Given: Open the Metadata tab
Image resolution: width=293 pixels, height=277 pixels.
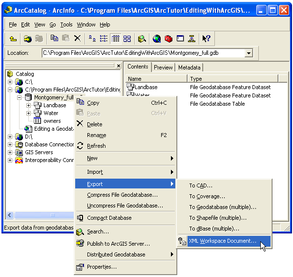Looking at the screenshot, I should click(x=188, y=68).
